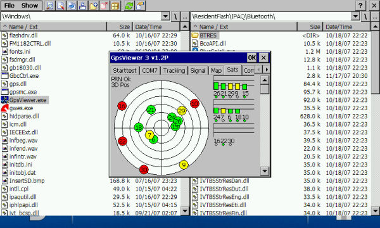
Task: Sort left pane by Size column header
Action: (120, 27)
